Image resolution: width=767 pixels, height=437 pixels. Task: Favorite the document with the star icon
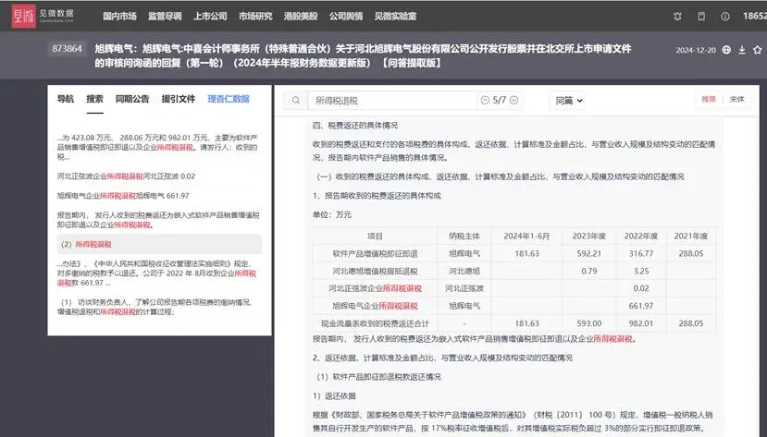click(x=758, y=50)
